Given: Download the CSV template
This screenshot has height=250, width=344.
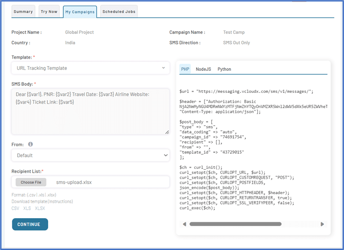Looking at the screenshot, I should point(15,208).
